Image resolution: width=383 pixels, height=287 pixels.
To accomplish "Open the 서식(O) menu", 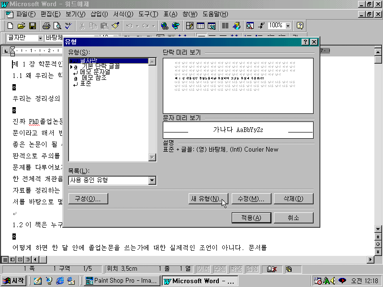I will (x=123, y=14).
